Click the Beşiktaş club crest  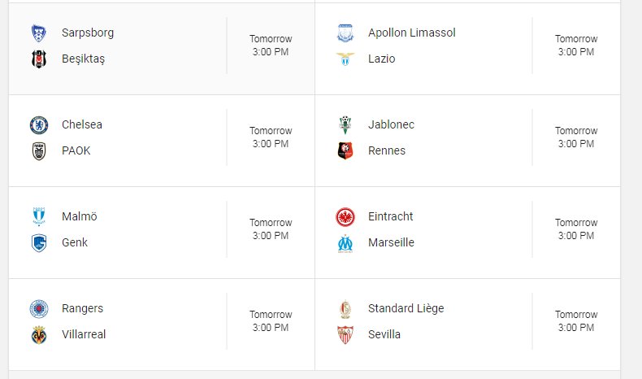click(39, 59)
